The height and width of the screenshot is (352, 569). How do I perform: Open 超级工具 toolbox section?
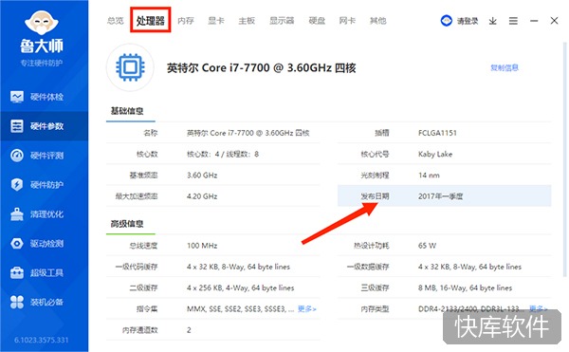pyautogui.click(x=37, y=272)
